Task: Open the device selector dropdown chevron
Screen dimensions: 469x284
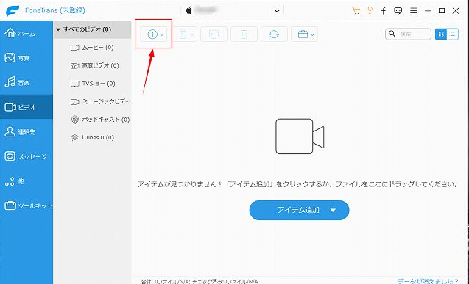Action: [x=277, y=11]
